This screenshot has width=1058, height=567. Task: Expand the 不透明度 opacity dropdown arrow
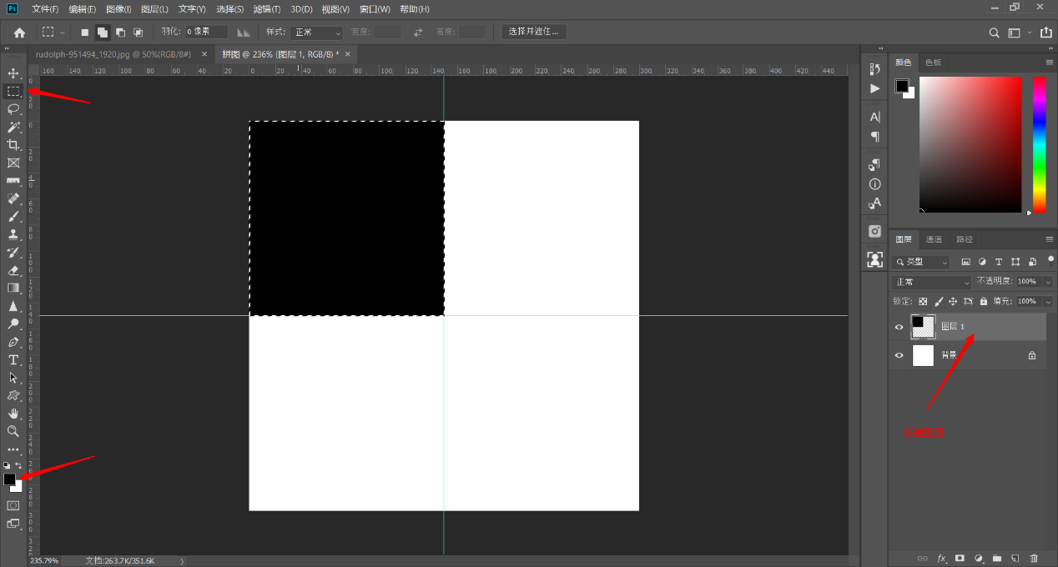pos(1049,282)
